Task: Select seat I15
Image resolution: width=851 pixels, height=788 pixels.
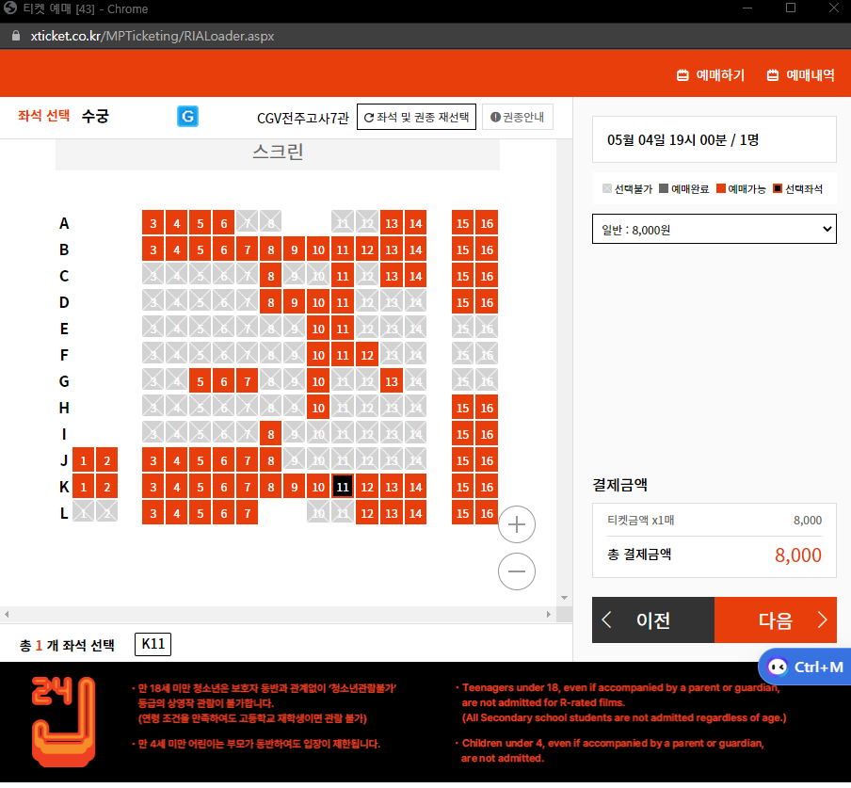Action: click(462, 434)
